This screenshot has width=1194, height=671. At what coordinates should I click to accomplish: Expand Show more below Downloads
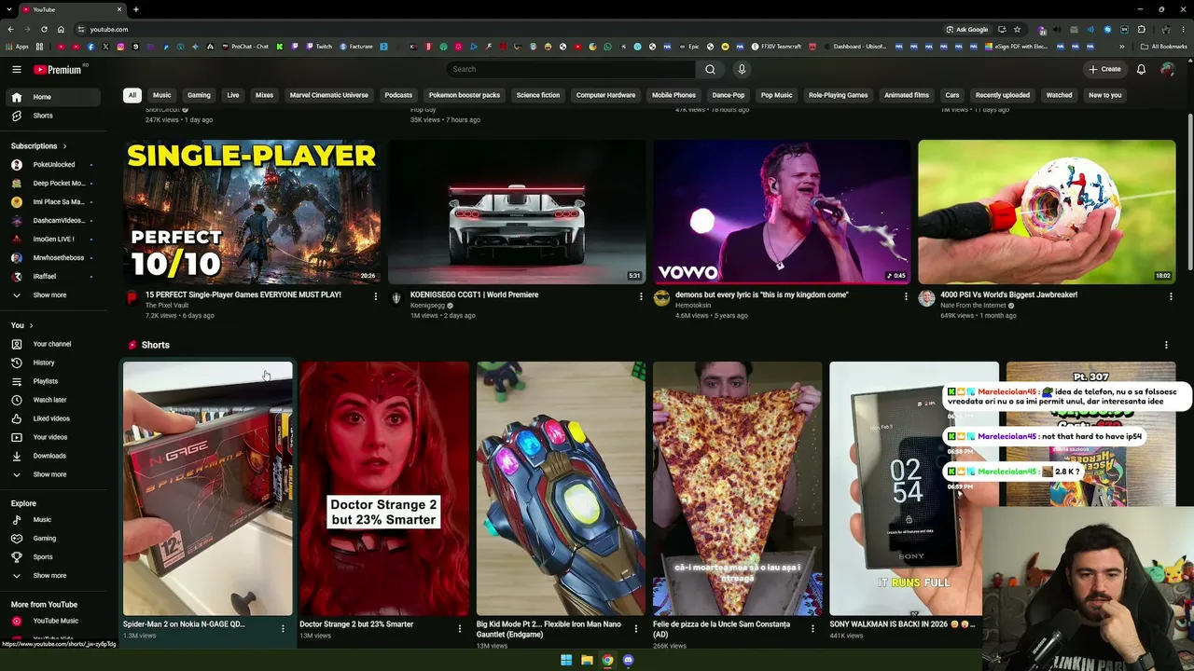tap(54, 474)
